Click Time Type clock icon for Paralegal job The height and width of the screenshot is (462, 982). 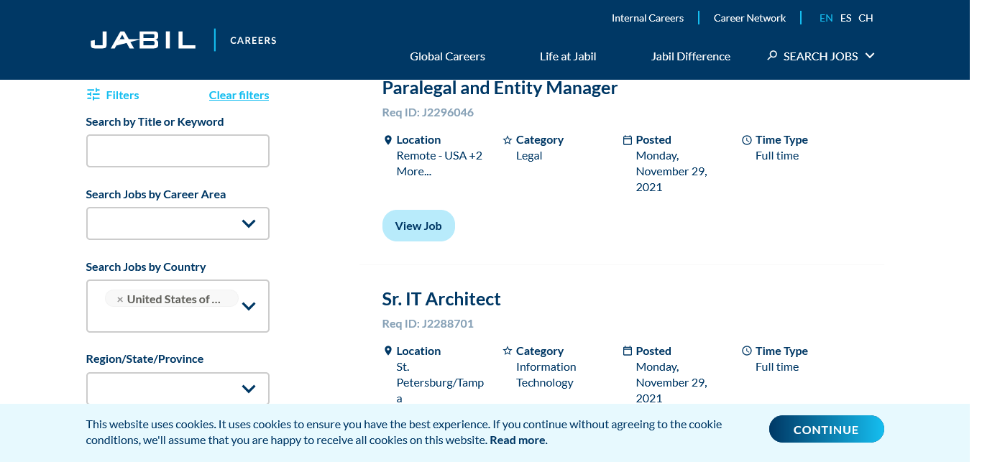coord(747,140)
